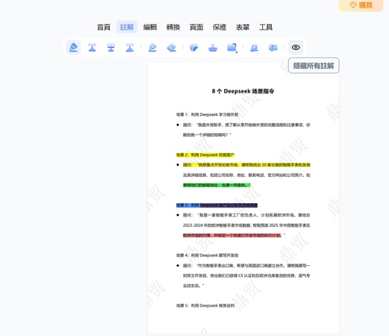Open the signature pen tool
Screen dimensions: 389x336
click(255, 47)
